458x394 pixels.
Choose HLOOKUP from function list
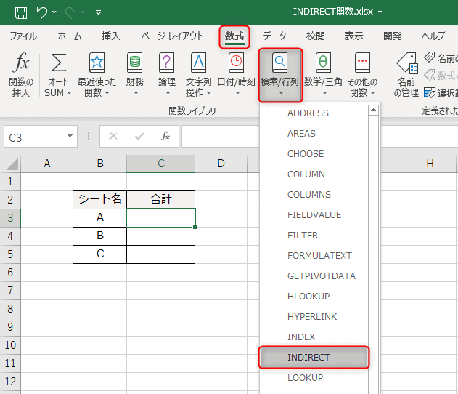coord(314,297)
